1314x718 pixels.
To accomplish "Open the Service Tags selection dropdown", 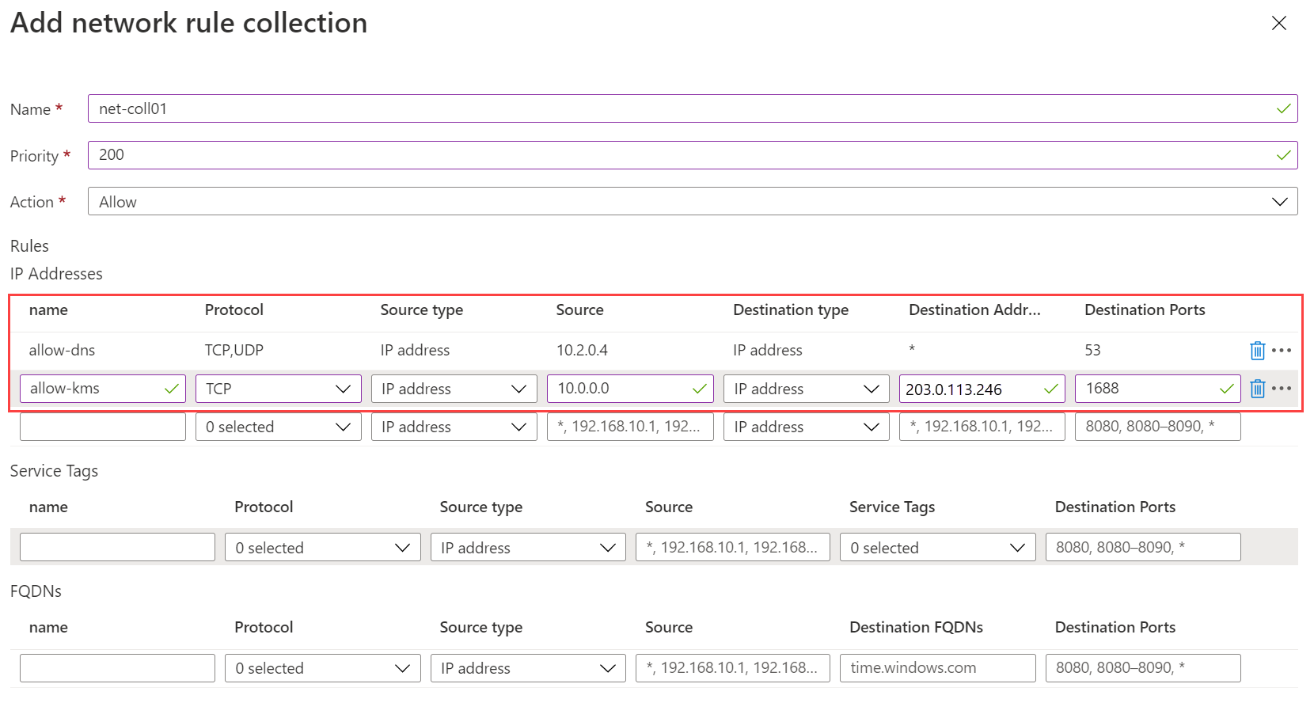I will point(938,547).
